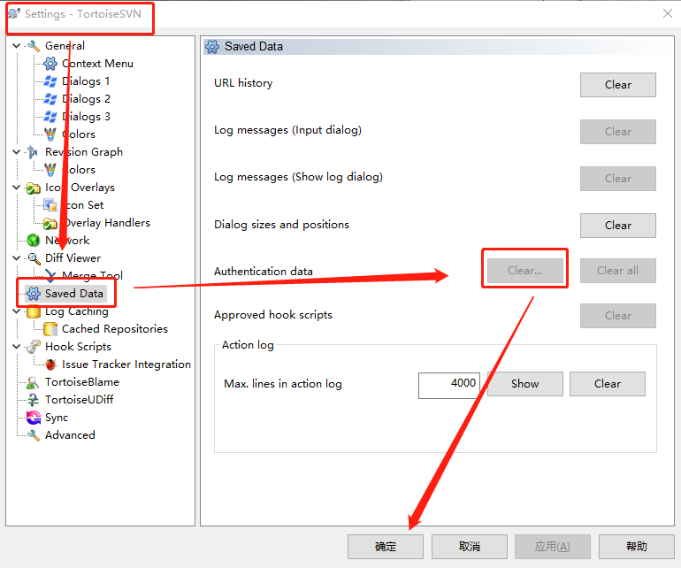The width and height of the screenshot is (681, 568).
Task: Open TortoiseUDiff settings
Action: (x=79, y=400)
